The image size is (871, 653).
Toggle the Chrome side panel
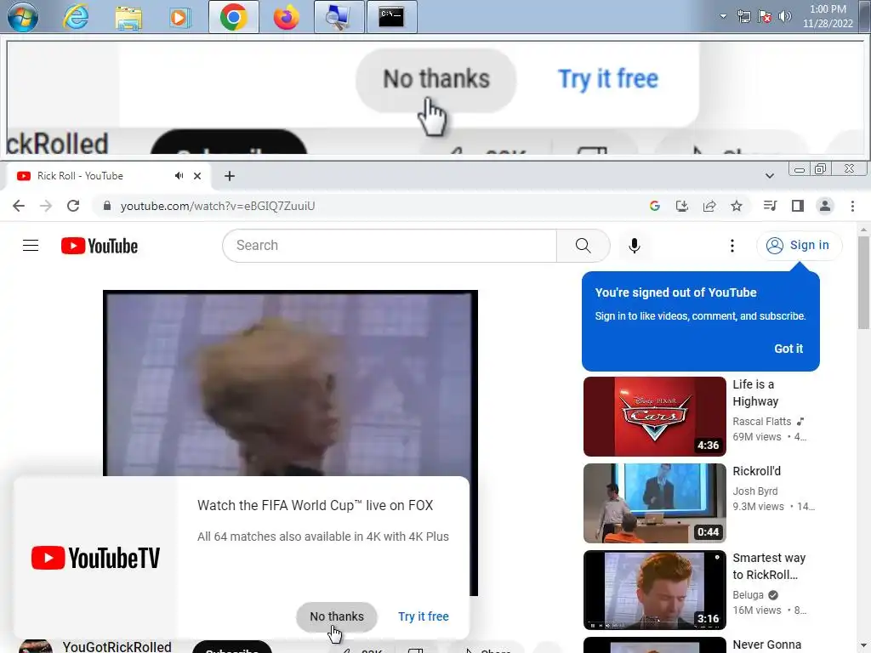(798, 206)
